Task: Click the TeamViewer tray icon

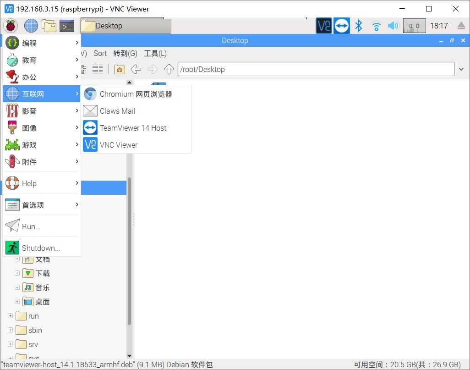Action: pyautogui.click(x=342, y=26)
